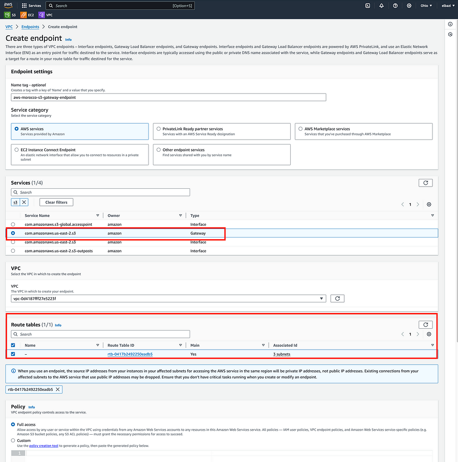This screenshot has height=462, width=458.
Task: Open route table rtb-0417b2492250eadb5 link
Action: tap(130, 354)
